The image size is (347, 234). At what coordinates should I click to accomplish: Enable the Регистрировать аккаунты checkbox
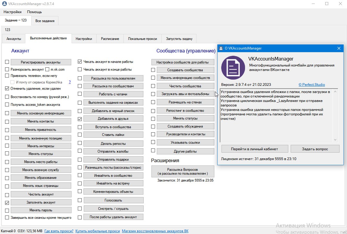(7, 62)
